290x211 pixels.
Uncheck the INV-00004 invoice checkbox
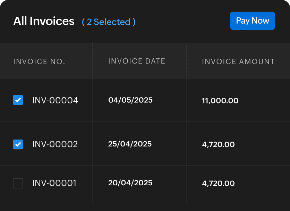point(18,100)
